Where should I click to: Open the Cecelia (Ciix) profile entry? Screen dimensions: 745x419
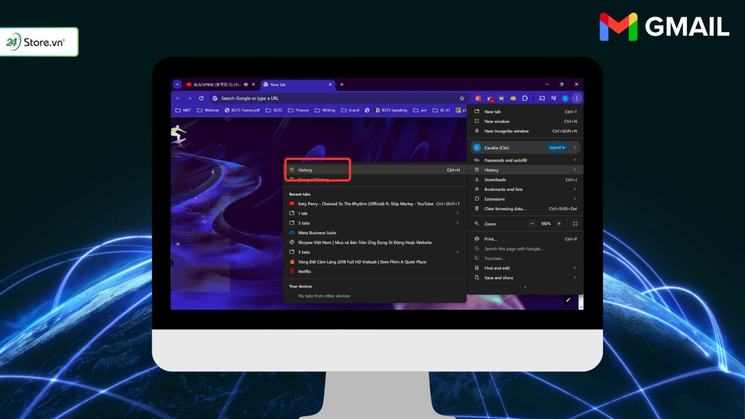[525, 148]
